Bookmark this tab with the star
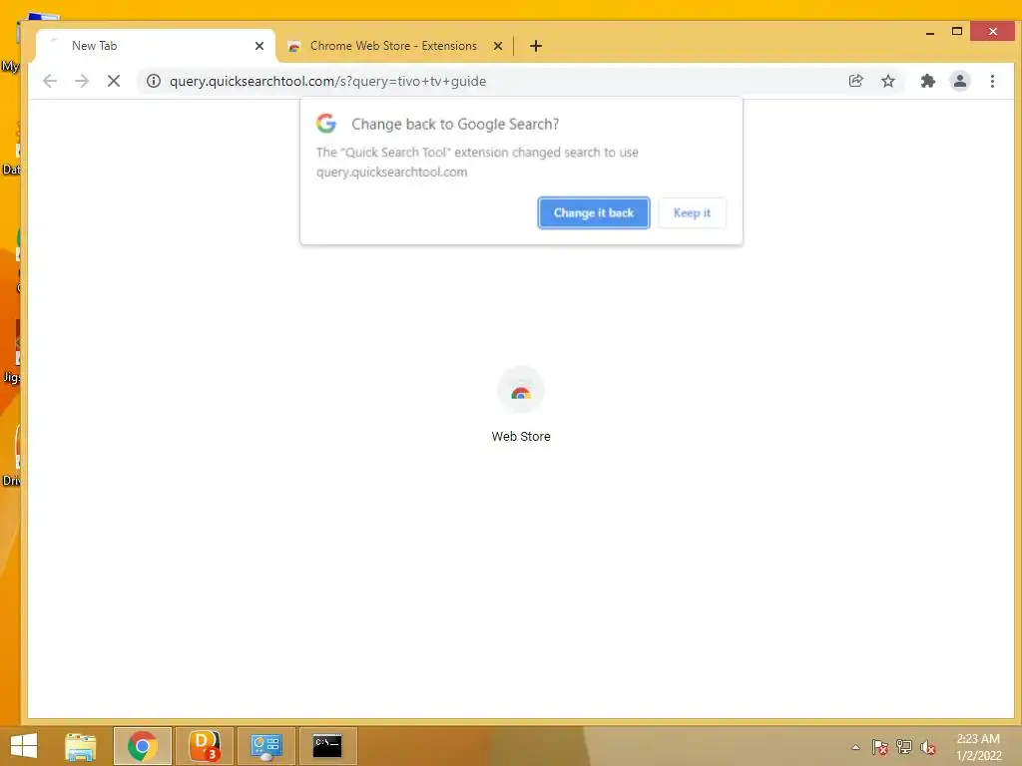 [x=887, y=81]
